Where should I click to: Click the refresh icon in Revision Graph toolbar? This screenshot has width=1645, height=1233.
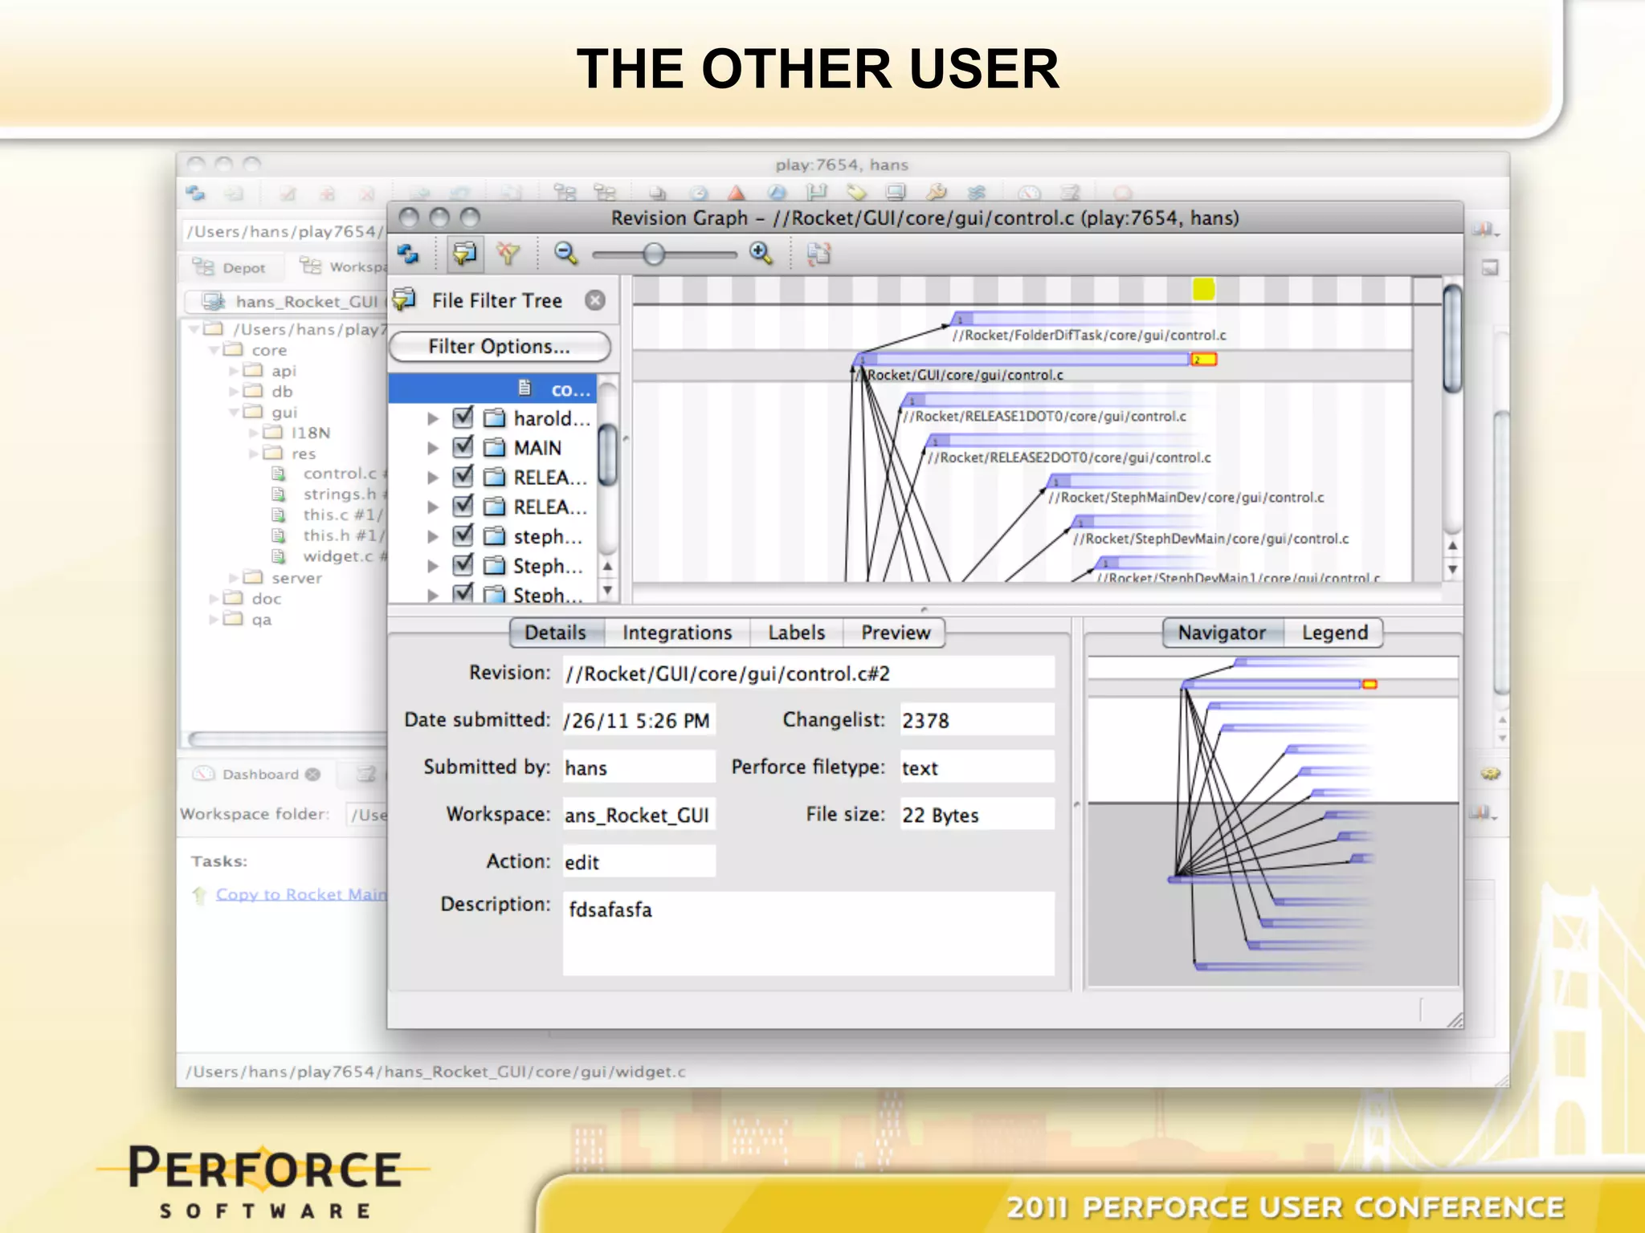tap(408, 254)
